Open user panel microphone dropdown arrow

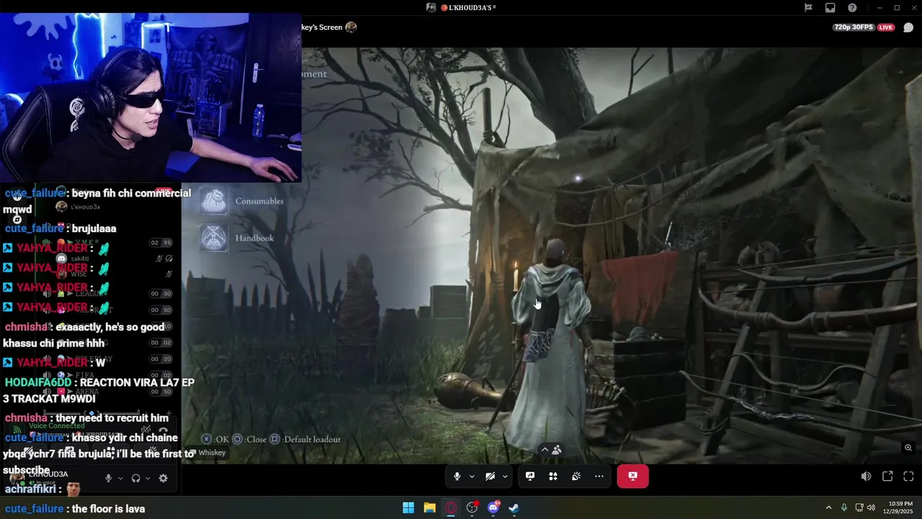(120, 478)
